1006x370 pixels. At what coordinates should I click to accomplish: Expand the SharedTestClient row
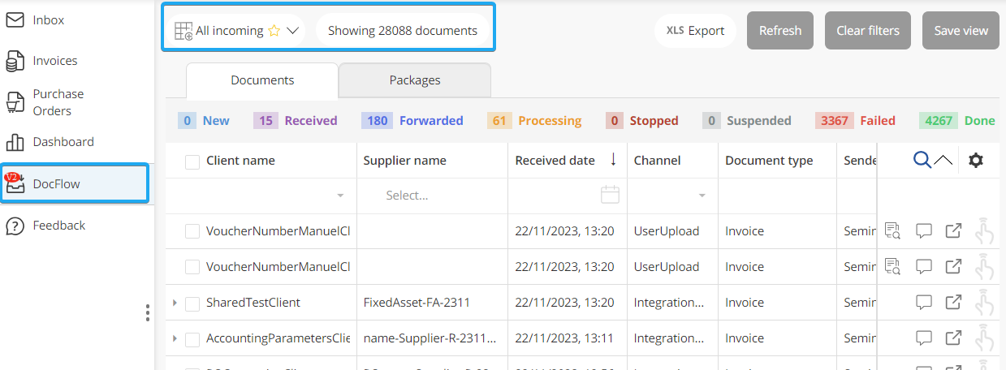point(175,303)
